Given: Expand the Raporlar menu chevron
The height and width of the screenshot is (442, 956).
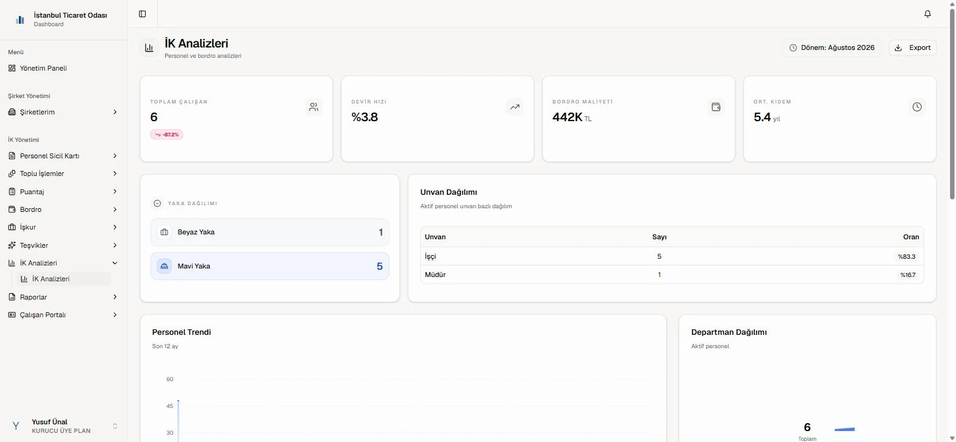Looking at the screenshot, I should click(115, 297).
